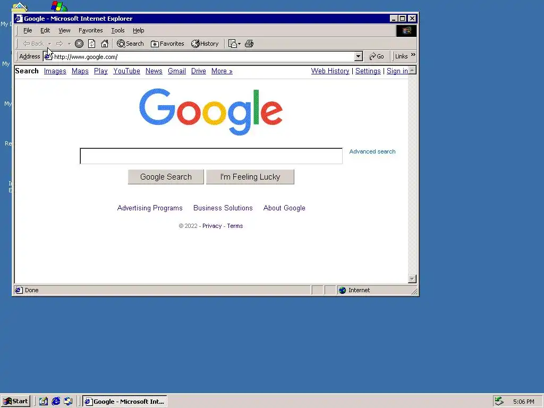
Task: Click the Google Search button
Action: tap(166, 177)
